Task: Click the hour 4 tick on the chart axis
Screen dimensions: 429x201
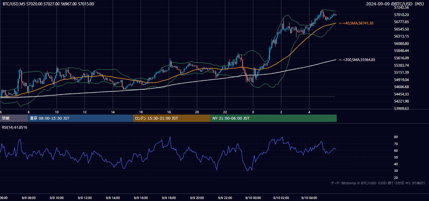Action: (309, 112)
